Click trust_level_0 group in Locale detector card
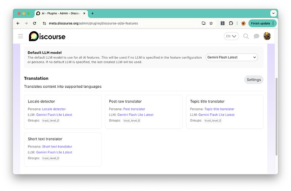The image size is (291, 191). [x=51, y=121]
